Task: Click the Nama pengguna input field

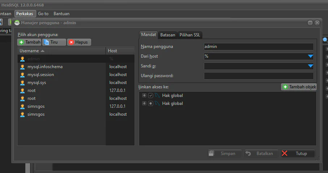Action: (259, 46)
